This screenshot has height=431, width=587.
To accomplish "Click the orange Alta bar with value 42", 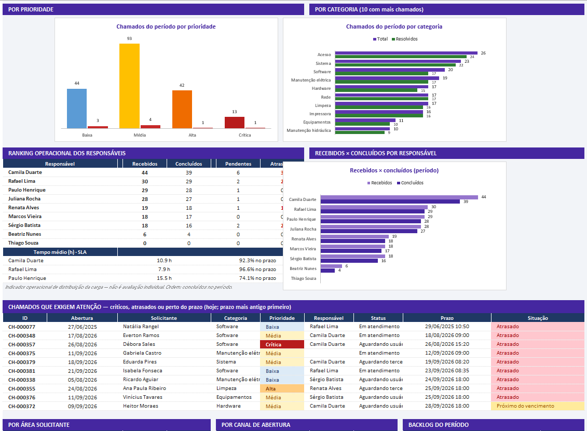I will (182, 110).
